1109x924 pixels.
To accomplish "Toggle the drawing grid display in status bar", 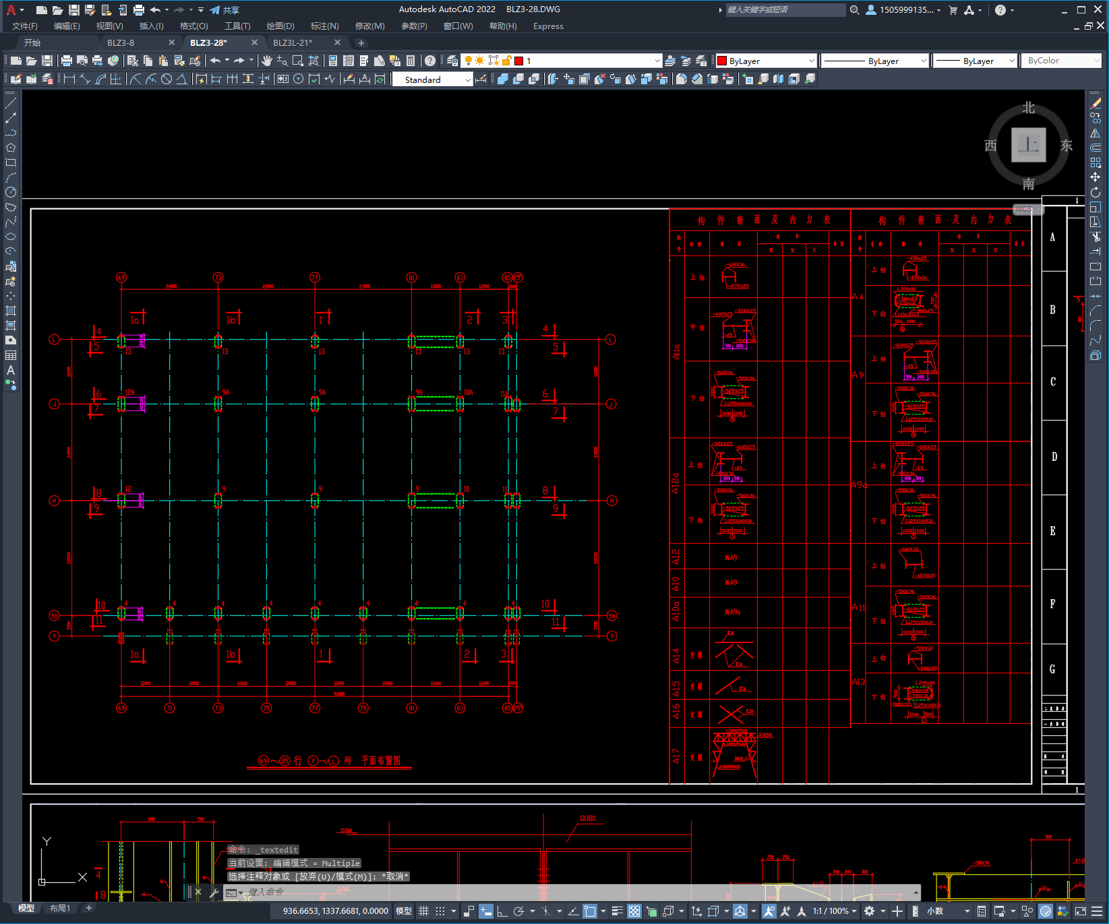I will pyautogui.click(x=423, y=911).
